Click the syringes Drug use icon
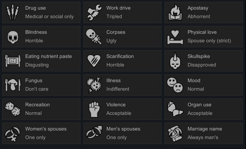The image size is (246, 149). (13, 12)
